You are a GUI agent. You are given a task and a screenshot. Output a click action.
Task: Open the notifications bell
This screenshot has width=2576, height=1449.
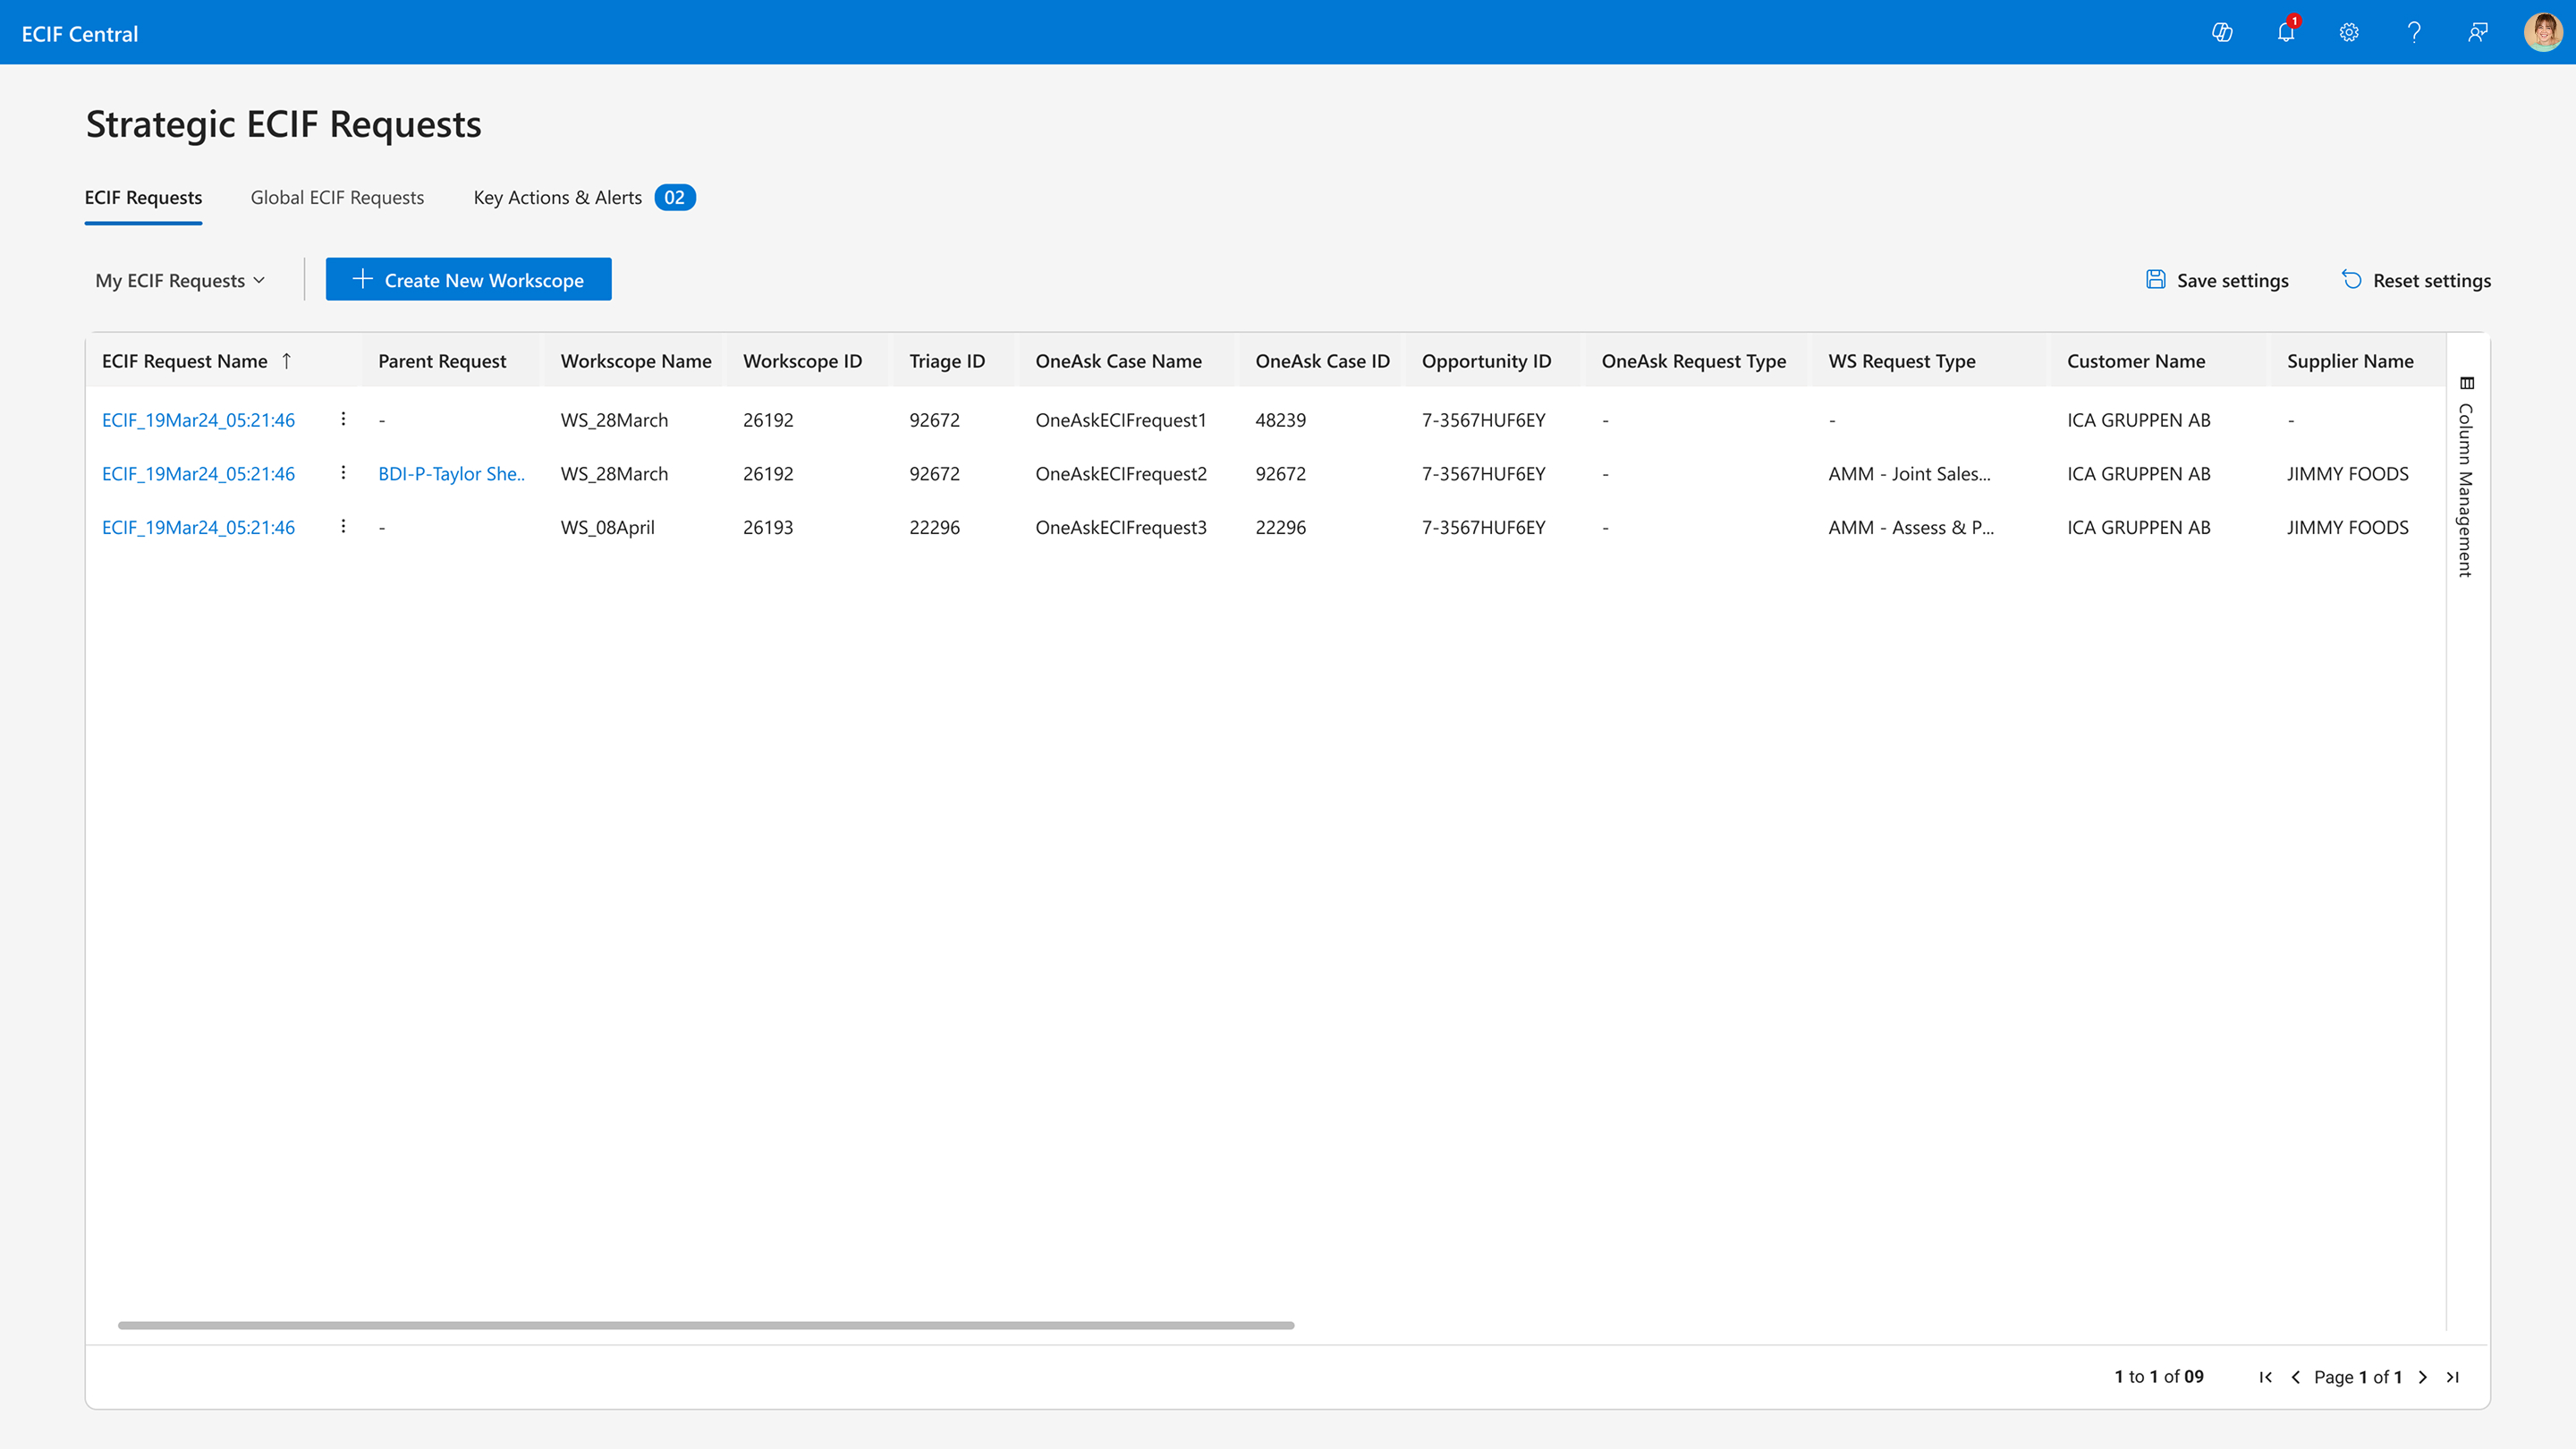(2285, 33)
